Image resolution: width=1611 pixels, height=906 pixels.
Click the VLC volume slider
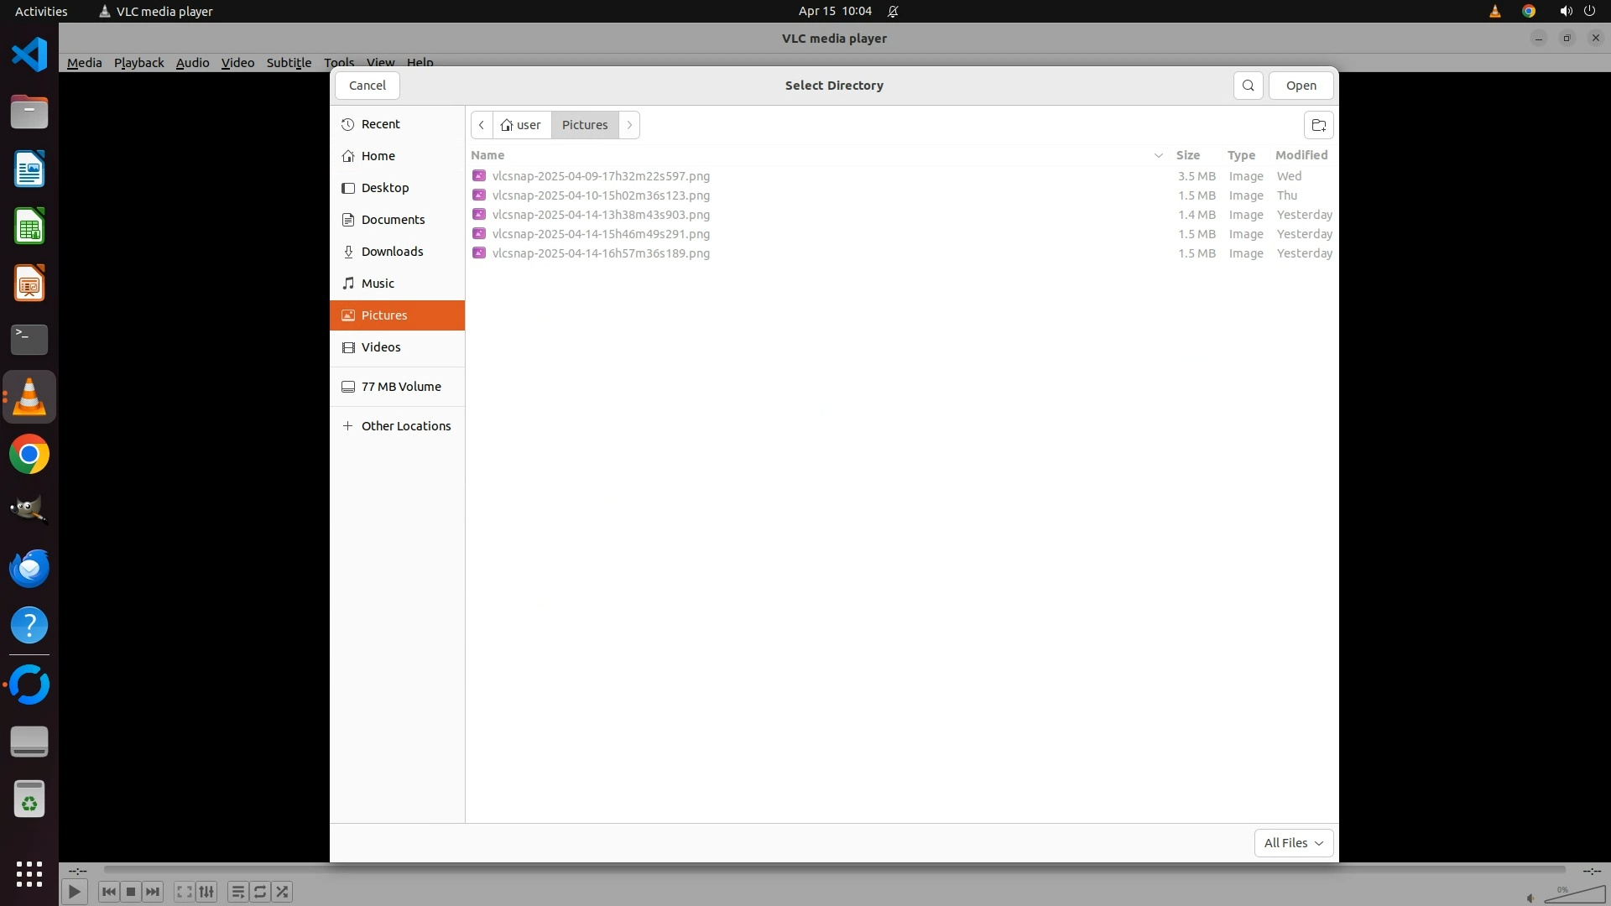[x=1574, y=896]
